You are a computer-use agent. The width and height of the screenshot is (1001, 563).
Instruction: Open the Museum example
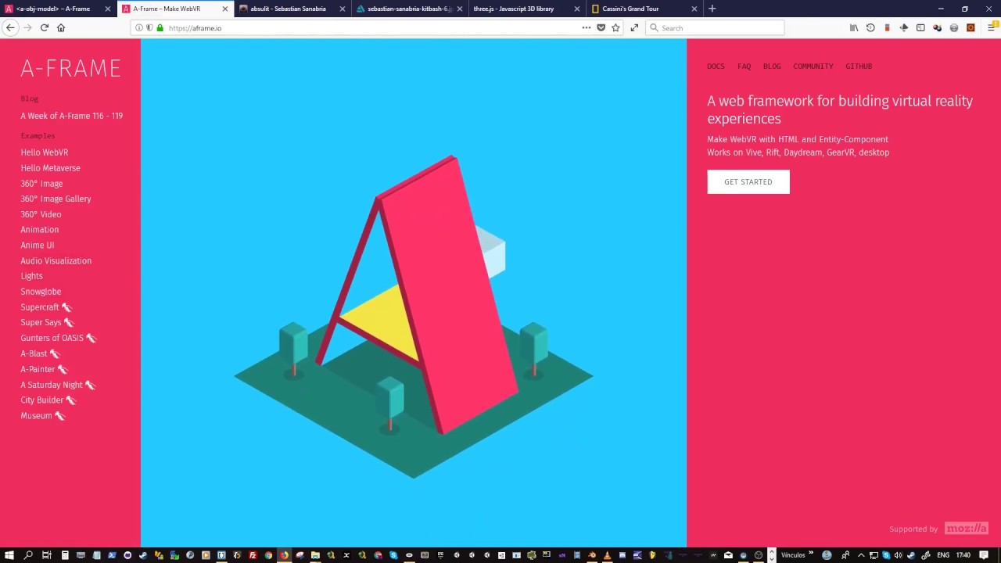(43, 416)
